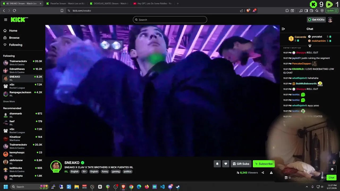
Task: Reload the page with the refresh icon
Action: pos(14,11)
